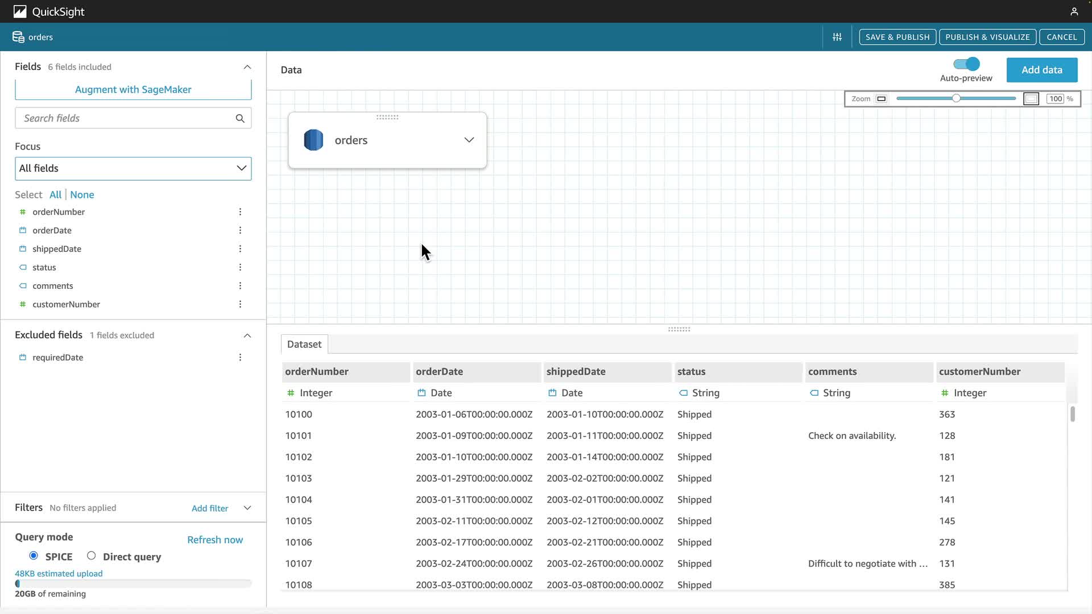The width and height of the screenshot is (1092, 614).
Task: Click the Add filter link
Action: [x=210, y=508]
